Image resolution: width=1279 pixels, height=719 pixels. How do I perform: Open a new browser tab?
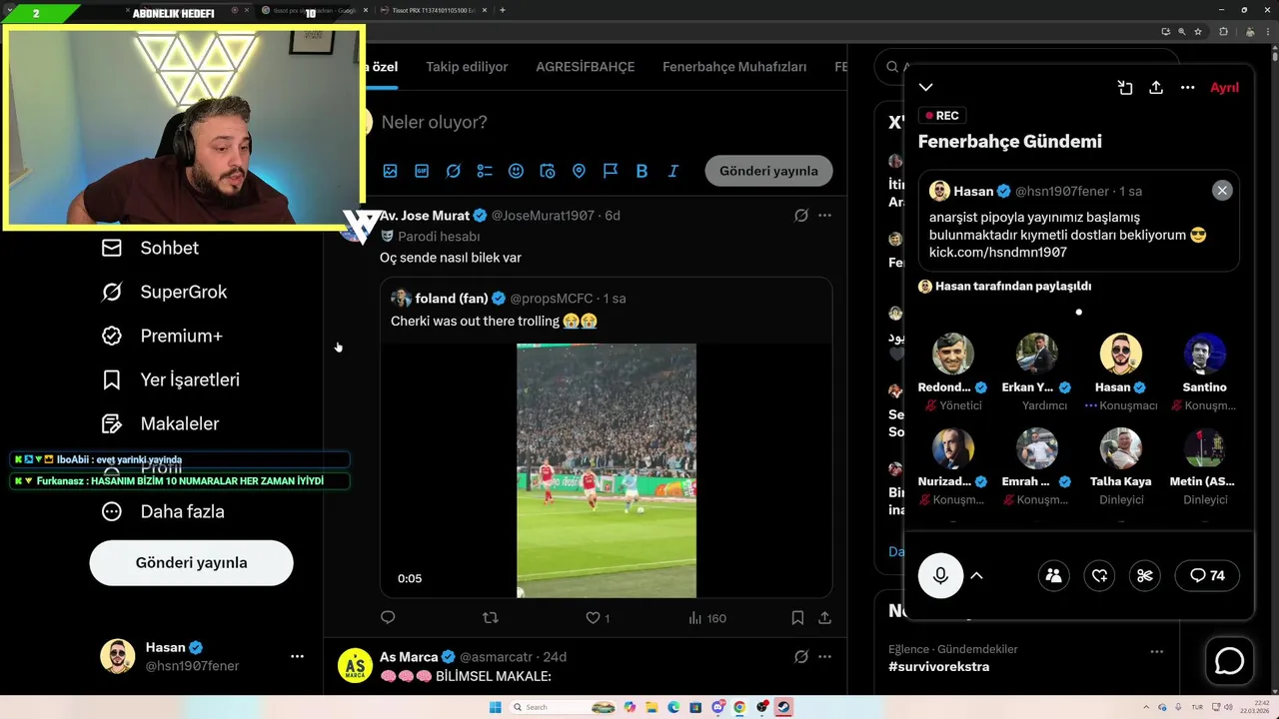(502, 10)
